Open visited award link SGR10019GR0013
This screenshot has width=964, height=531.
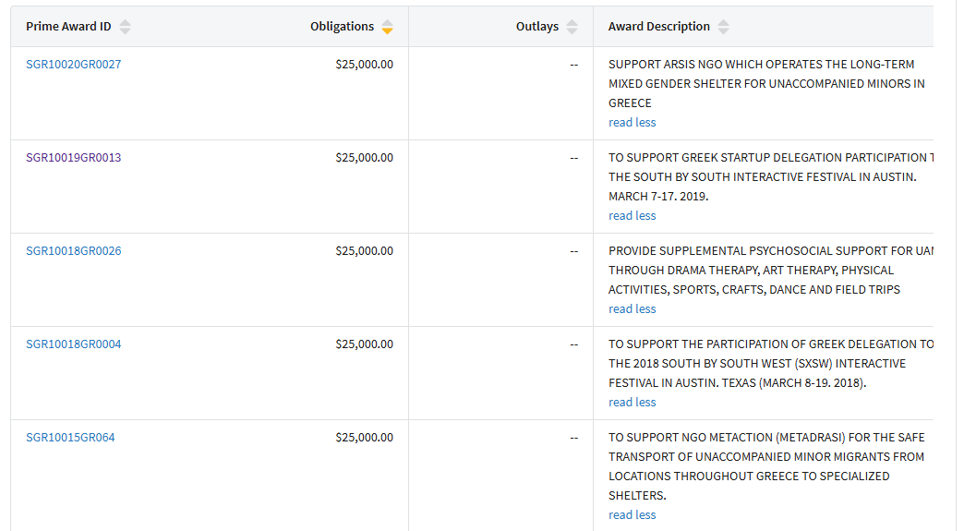(73, 158)
